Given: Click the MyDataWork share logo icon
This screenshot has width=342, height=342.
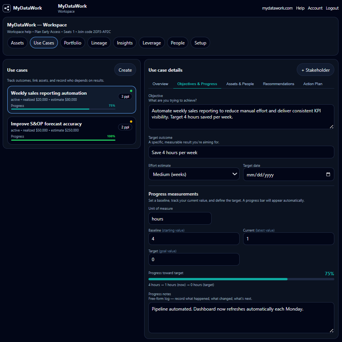Looking at the screenshot, I should [7, 8].
